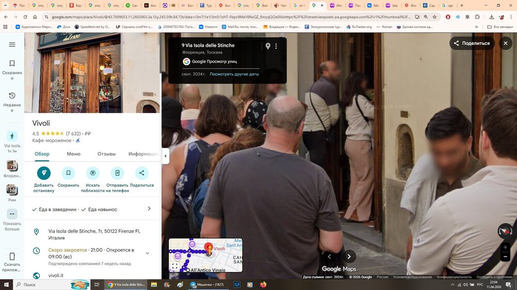This screenshot has height=290, width=517.
Task: Zoom in the Street View with plus
Action: (505, 248)
